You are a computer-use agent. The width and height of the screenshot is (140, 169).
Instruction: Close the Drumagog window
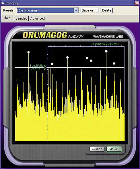point(137,3)
